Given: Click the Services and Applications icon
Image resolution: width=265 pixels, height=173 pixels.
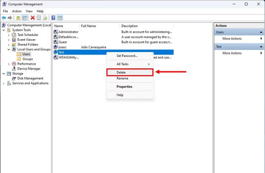Looking at the screenshot, I should point(9,83).
